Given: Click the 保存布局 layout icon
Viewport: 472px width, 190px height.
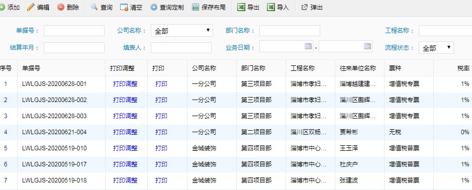Looking at the screenshot, I should tap(196, 7).
